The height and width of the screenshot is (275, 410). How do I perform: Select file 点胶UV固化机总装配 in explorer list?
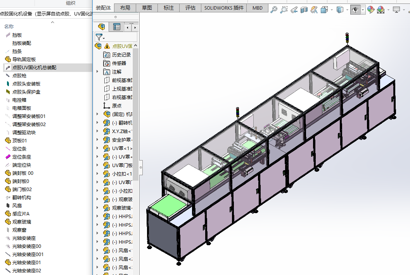[34, 68]
